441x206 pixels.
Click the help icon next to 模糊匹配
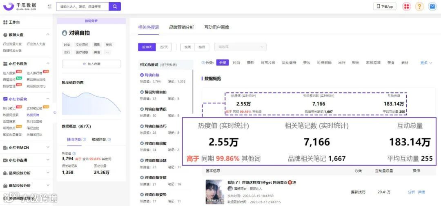(109, 140)
